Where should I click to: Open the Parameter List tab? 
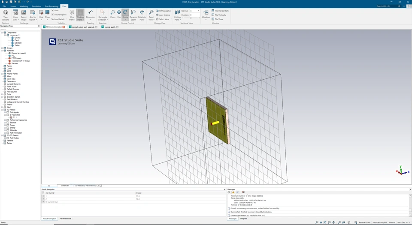(65, 219)
